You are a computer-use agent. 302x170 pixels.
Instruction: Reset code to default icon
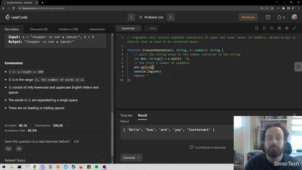272,28
